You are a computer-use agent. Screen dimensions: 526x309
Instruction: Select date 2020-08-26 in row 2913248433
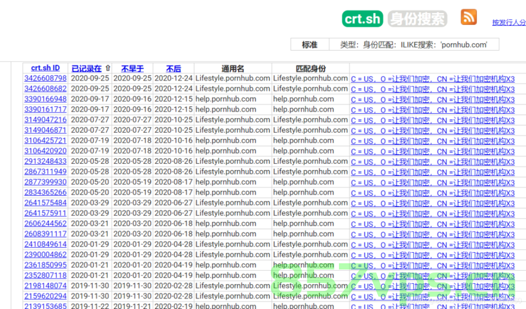coord(173,161)
